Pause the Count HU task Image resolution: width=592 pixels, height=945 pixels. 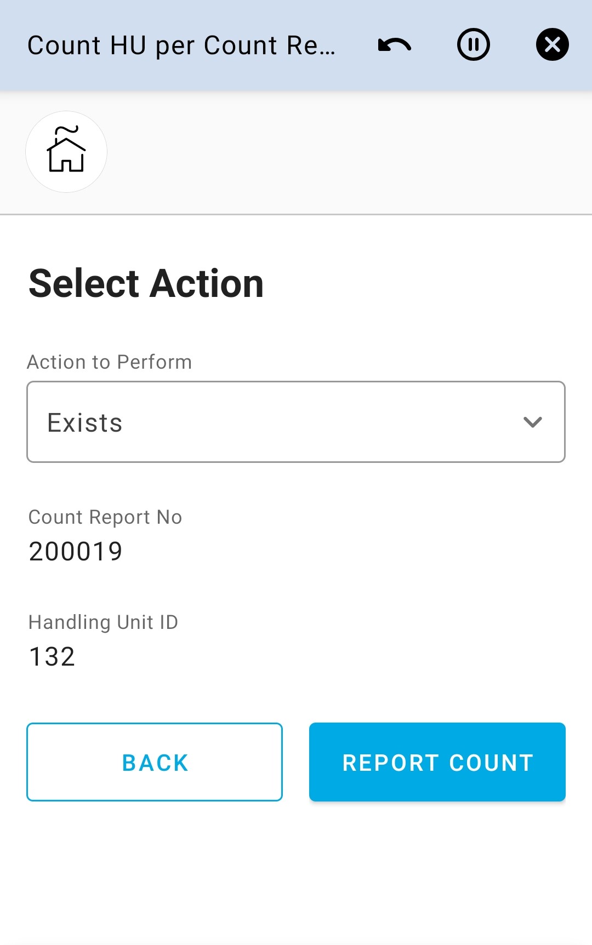click(474, 45)
